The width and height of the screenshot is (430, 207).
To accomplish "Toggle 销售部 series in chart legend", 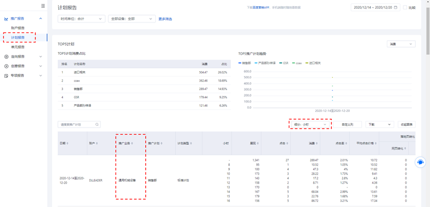I will 244,63.
